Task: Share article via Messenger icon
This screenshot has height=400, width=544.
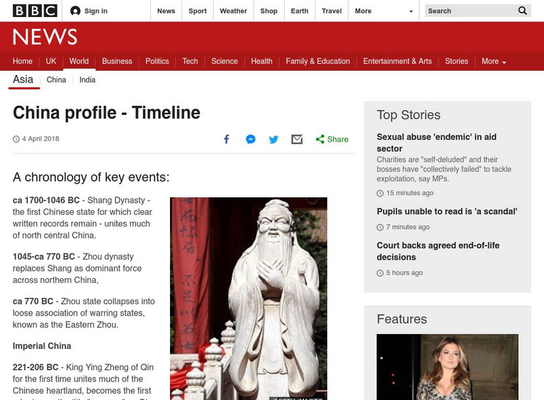Action: [250, 139]
